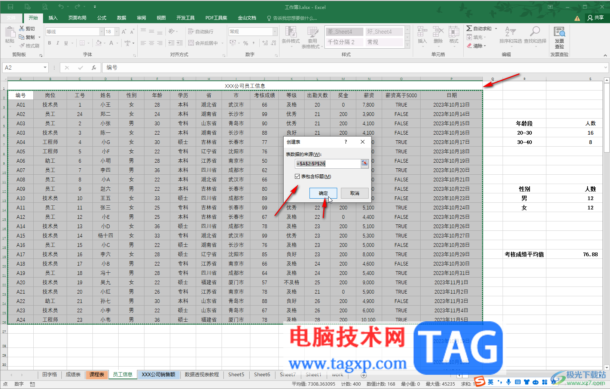Viewport: 610px width, 389px height.
Task: Open the 文件 tab
Action: click(11, 18)
